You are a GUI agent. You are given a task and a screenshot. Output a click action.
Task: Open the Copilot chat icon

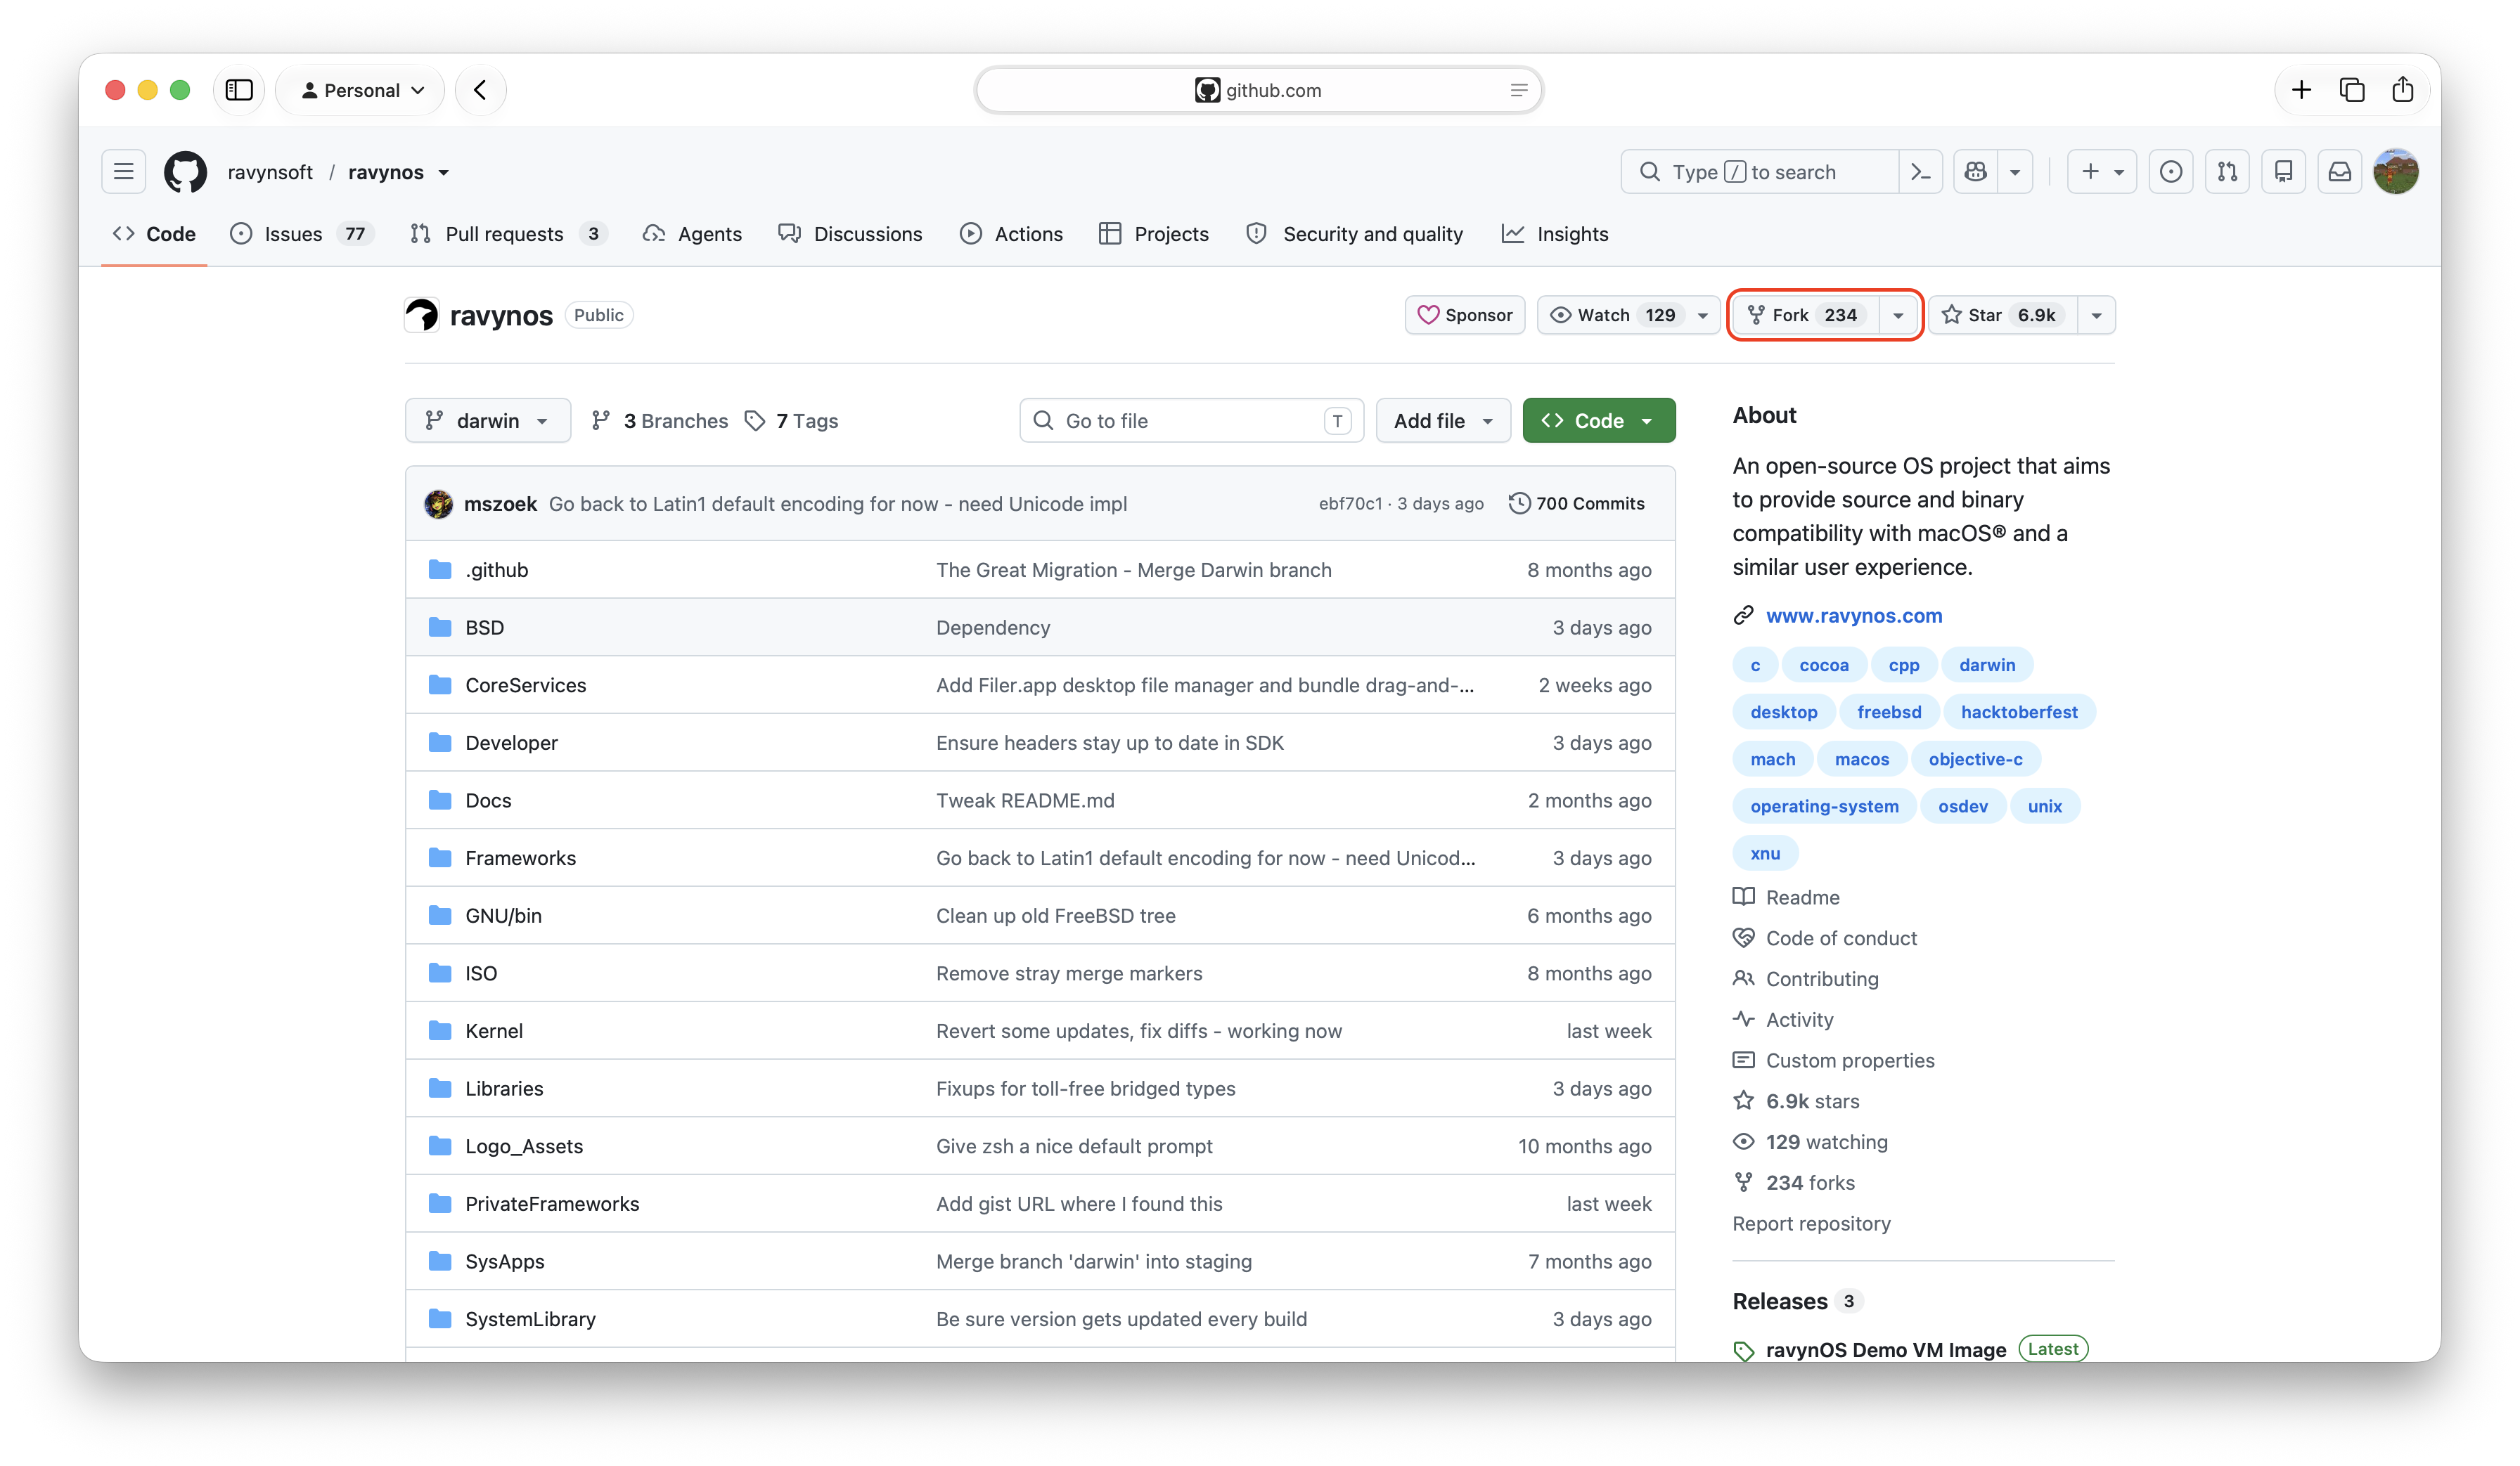1975,172
